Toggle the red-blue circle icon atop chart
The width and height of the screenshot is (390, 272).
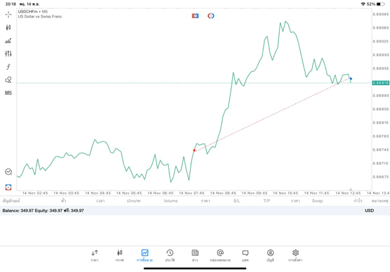point(211,16)
